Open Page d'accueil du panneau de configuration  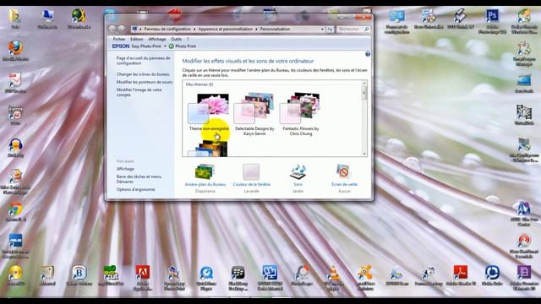pos(143,61)
